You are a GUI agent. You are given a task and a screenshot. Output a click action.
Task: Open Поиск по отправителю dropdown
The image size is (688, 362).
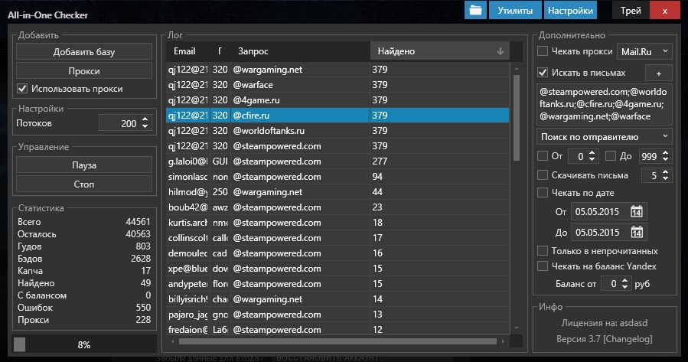604,137
